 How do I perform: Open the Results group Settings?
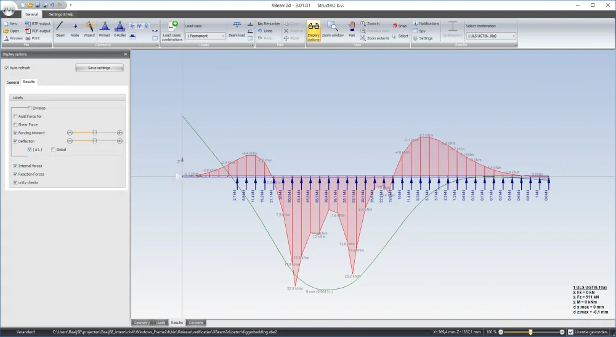[x=423, y=38]
